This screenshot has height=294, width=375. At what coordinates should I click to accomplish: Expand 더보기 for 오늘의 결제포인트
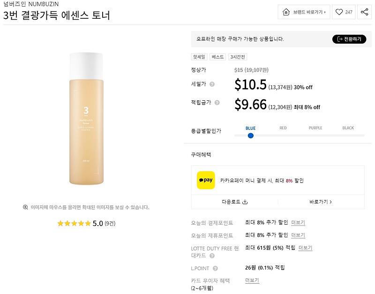298,222
